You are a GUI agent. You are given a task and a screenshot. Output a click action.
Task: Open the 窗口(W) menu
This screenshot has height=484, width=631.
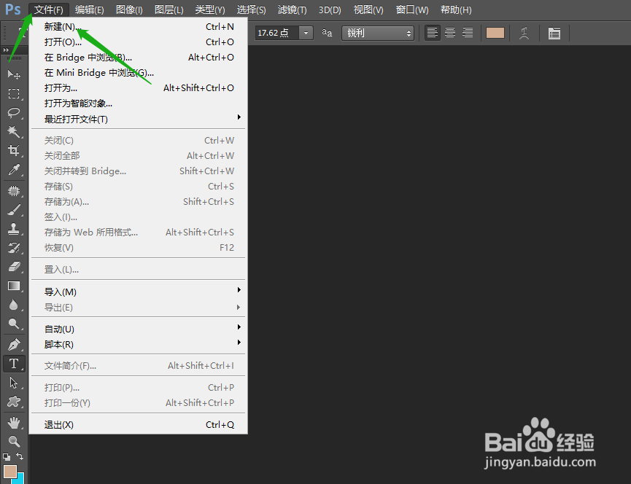pyautogui.click(x=412, y=9)
